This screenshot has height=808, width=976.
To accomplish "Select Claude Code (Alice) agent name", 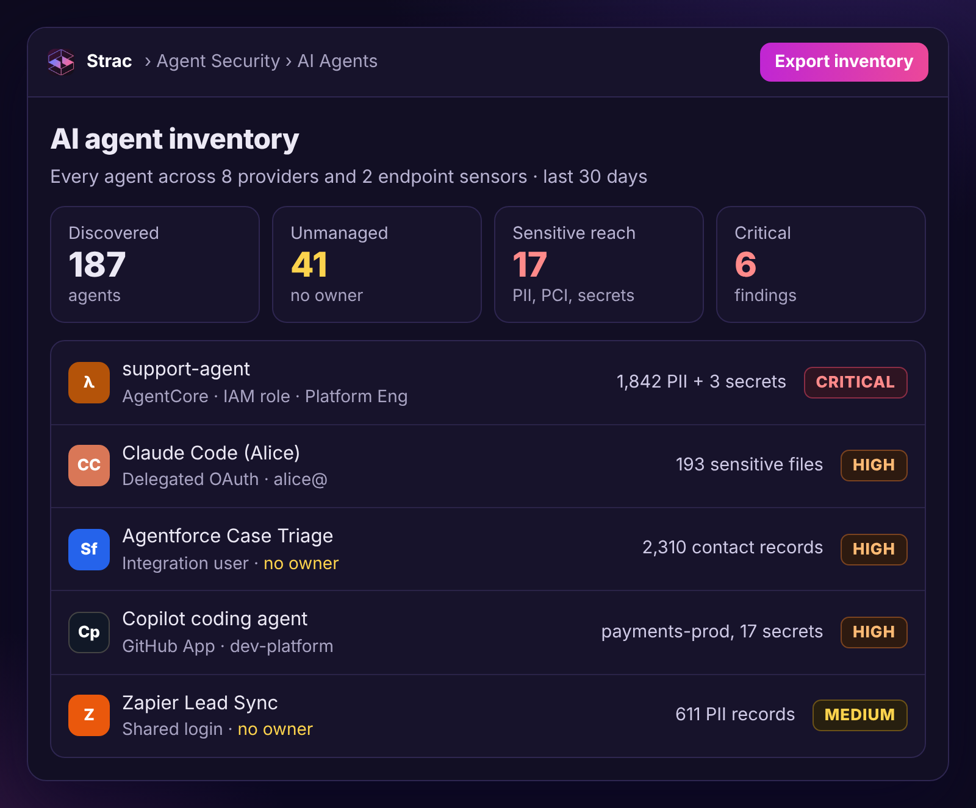I will (211, 453).
